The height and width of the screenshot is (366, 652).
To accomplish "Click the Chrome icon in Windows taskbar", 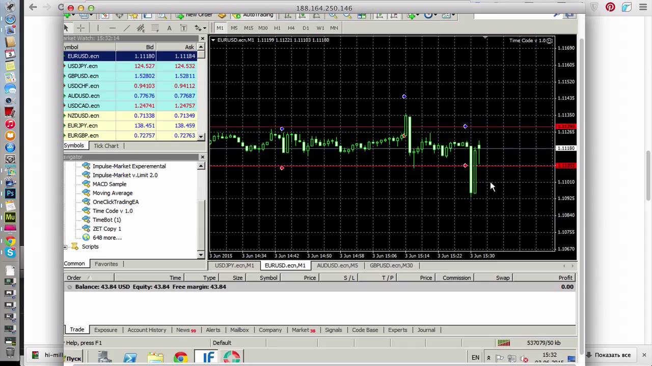I will pos(180,358).
